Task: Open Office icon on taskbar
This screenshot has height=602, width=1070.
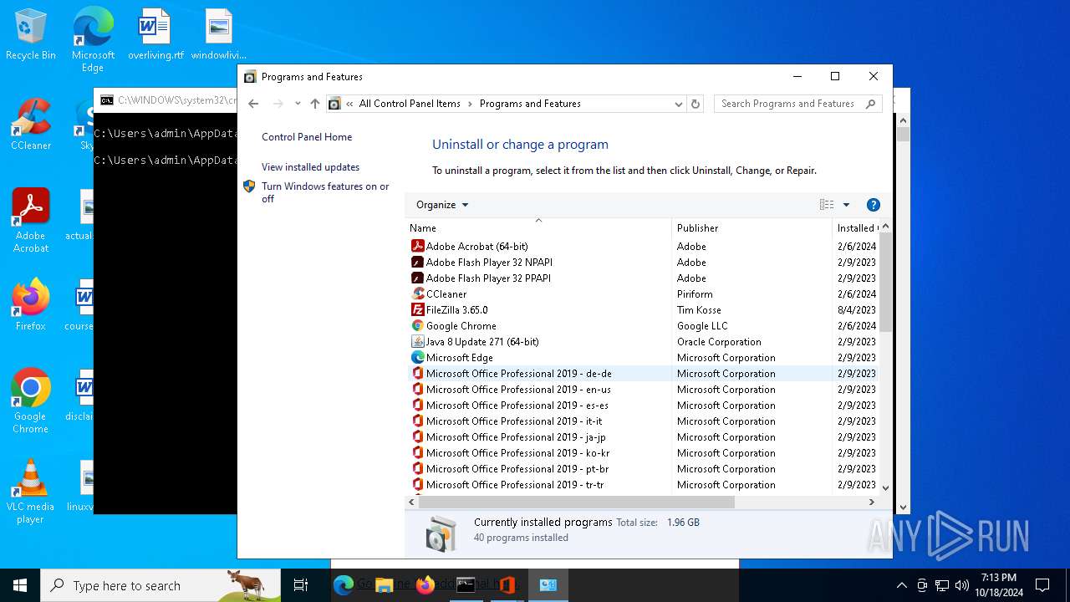Action: (x=507, y=585)
